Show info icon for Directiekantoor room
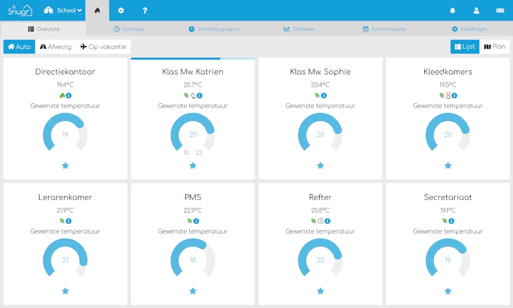 click(69, 95)
